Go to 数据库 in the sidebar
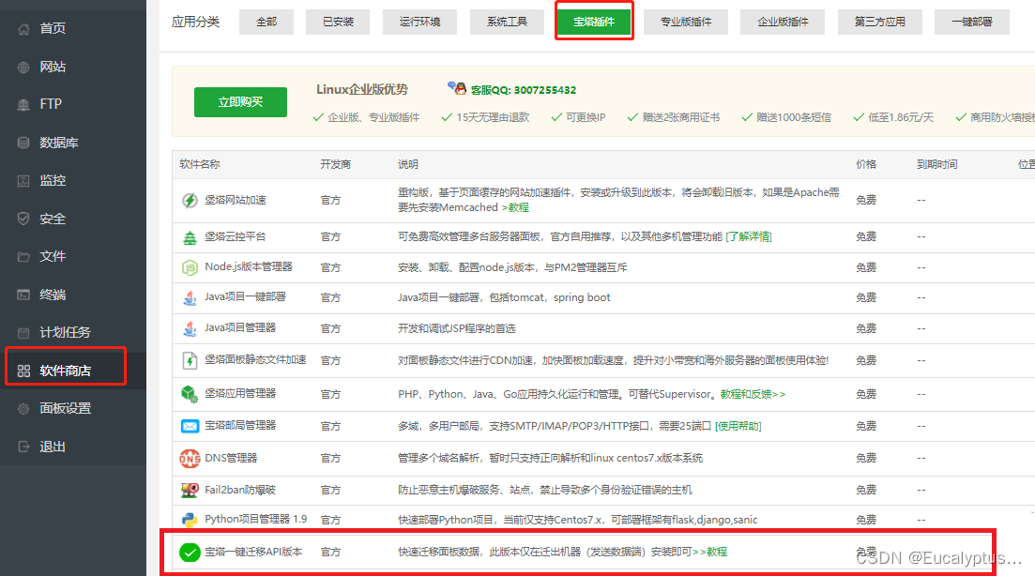The image size is (1035, 576). (x=58, y=143)
